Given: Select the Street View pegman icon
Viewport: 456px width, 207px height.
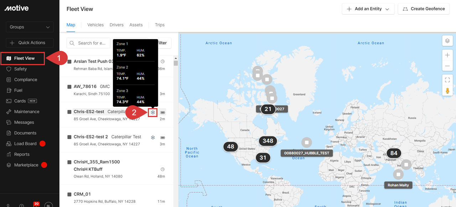Looking at the screenshot, I should tap(447, 91).
